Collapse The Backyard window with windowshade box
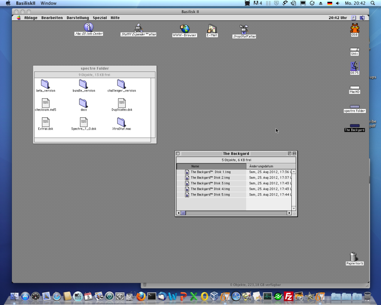The width and height of the screenshot is (381, 305). coord(294,153)
